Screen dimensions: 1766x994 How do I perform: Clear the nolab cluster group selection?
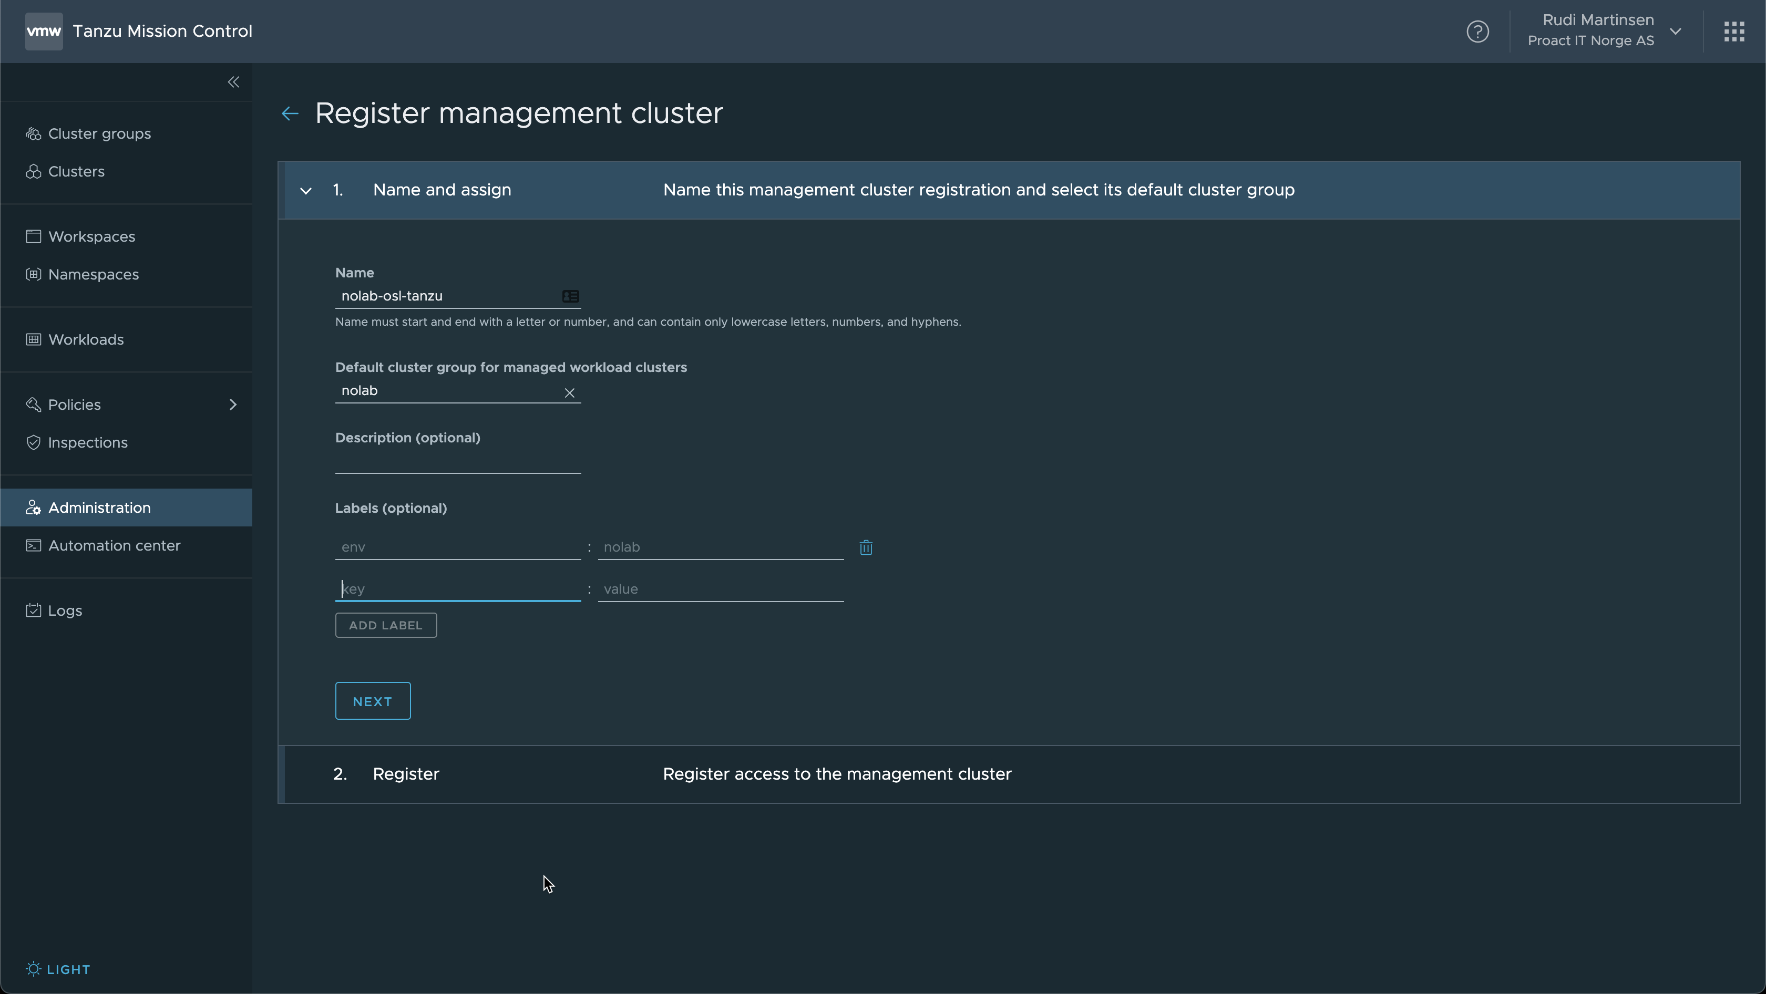[x=569, y=392]
